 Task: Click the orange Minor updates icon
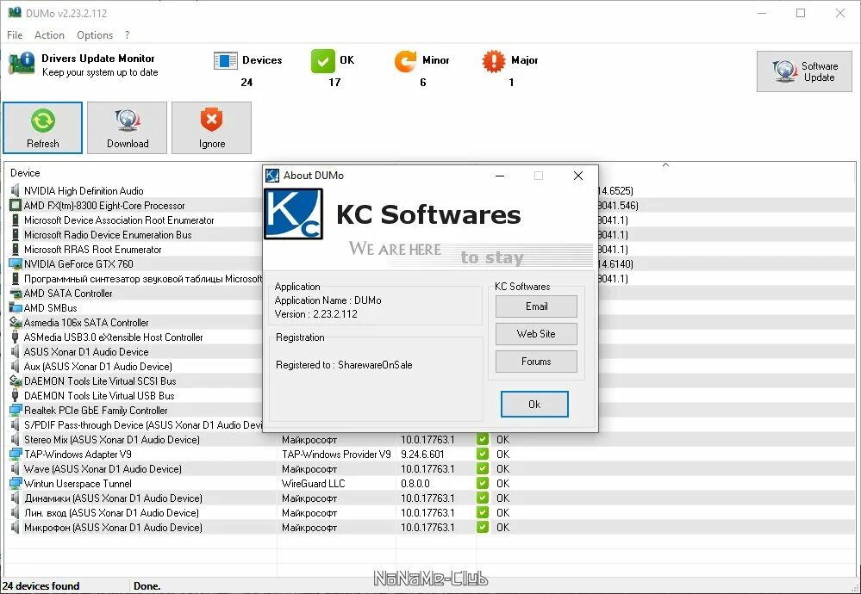[405, 61]
